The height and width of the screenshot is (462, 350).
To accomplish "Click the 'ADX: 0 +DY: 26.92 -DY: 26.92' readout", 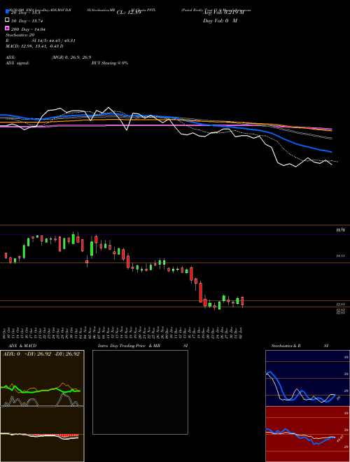I will pyautogui.click(x=41, y=353).
